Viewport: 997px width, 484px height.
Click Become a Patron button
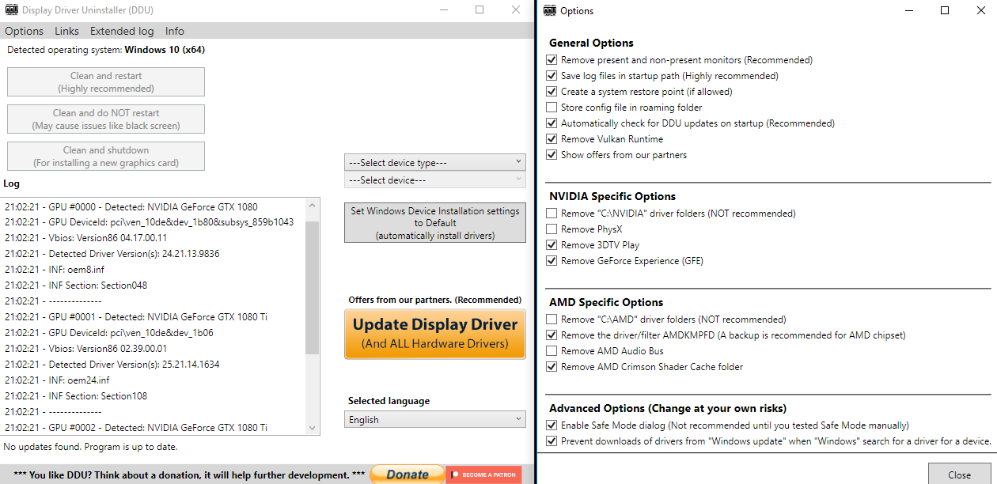point(484,475)
